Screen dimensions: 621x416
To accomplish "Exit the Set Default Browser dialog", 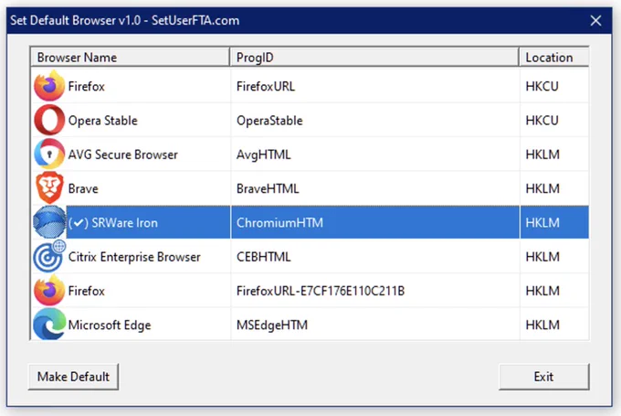I will click(x=543, y=377).
